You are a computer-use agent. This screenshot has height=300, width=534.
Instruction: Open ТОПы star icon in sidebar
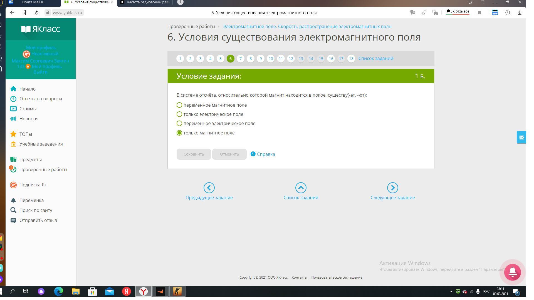13,134
